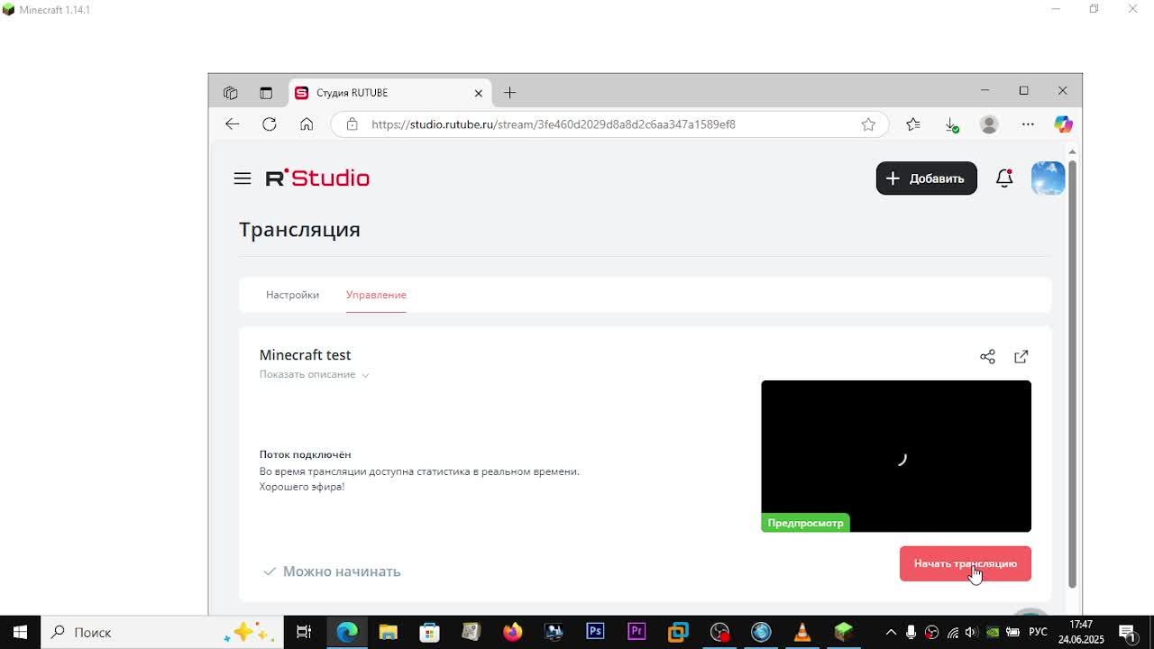Open browser profile icon
This screenshot has height=649, width=1154.
tap(989, 124)
